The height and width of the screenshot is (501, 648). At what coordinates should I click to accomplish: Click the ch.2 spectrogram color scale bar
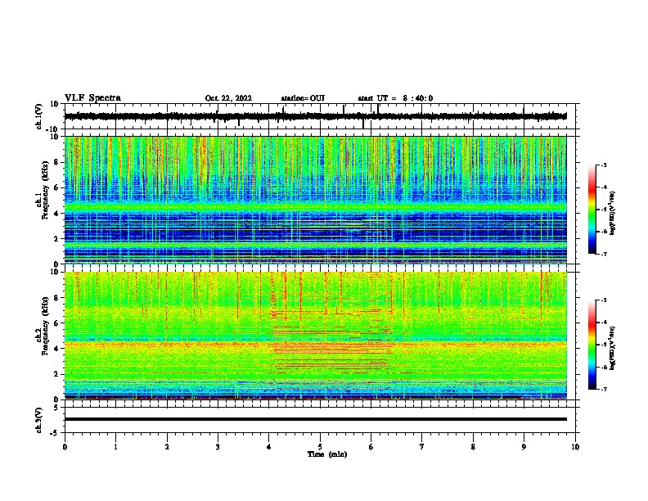[x=592, y=345]
